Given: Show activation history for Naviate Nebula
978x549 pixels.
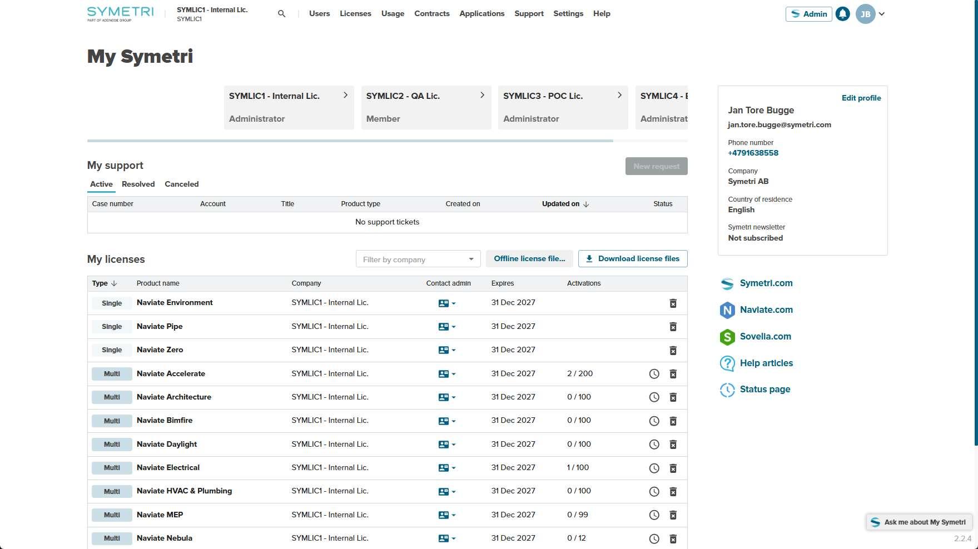Looking at the screenshot, I should coord(654,539).
